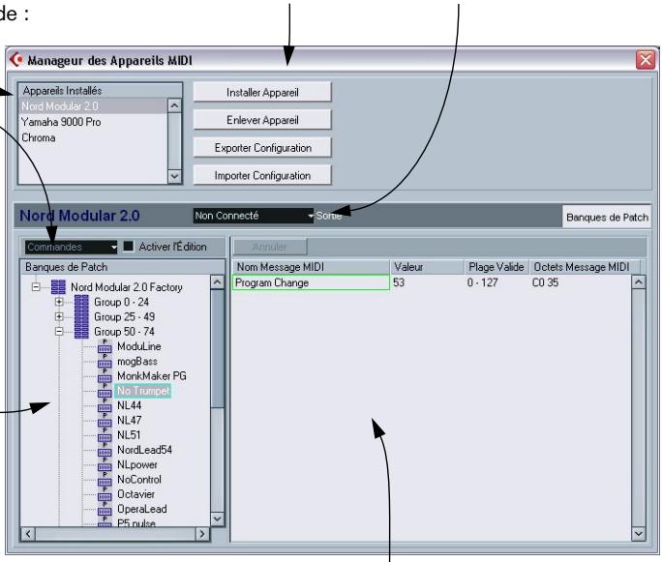Click the MonkMaker PG patch icon
The width and height of the screenshot is (662, 562).
[x=105, y=376]
